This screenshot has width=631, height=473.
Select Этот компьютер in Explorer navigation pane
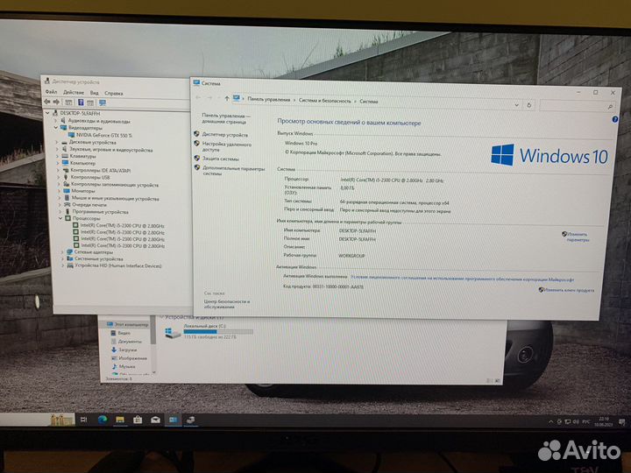pyautogui.click(x=131, y=324)
